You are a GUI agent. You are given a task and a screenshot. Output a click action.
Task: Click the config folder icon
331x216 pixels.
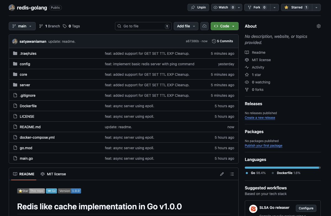pyautogui.click(x=15, y=64)
